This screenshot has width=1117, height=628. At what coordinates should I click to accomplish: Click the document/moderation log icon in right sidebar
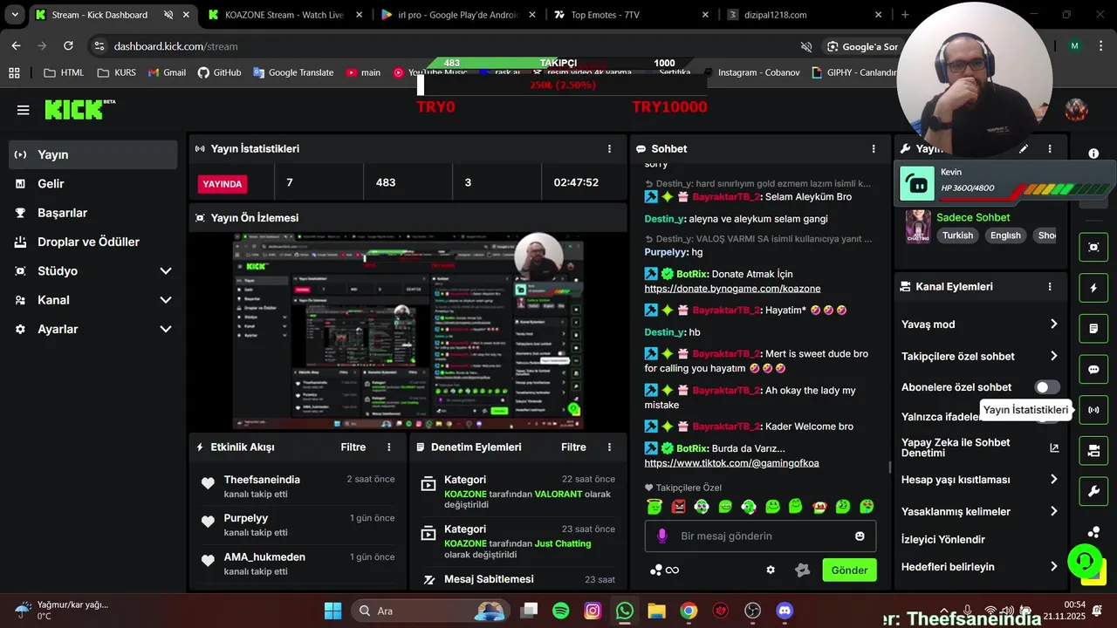coord(1093,329)
